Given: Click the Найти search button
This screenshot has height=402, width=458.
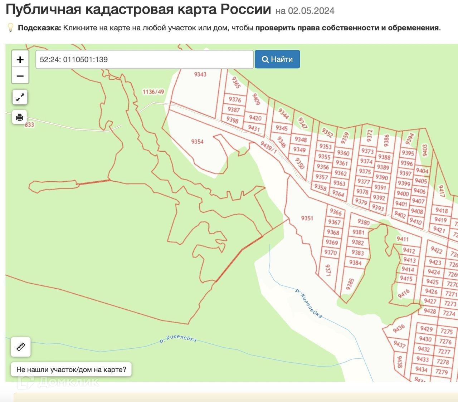Looking at the screenshot, I should (277, 59).
